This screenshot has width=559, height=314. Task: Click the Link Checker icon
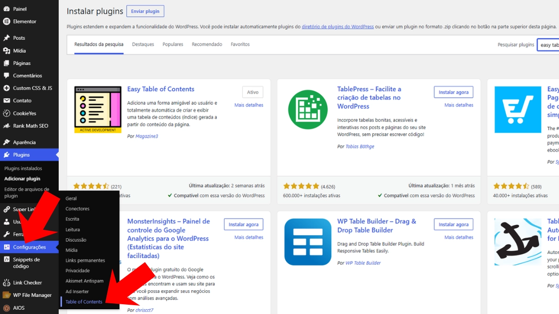7,283
